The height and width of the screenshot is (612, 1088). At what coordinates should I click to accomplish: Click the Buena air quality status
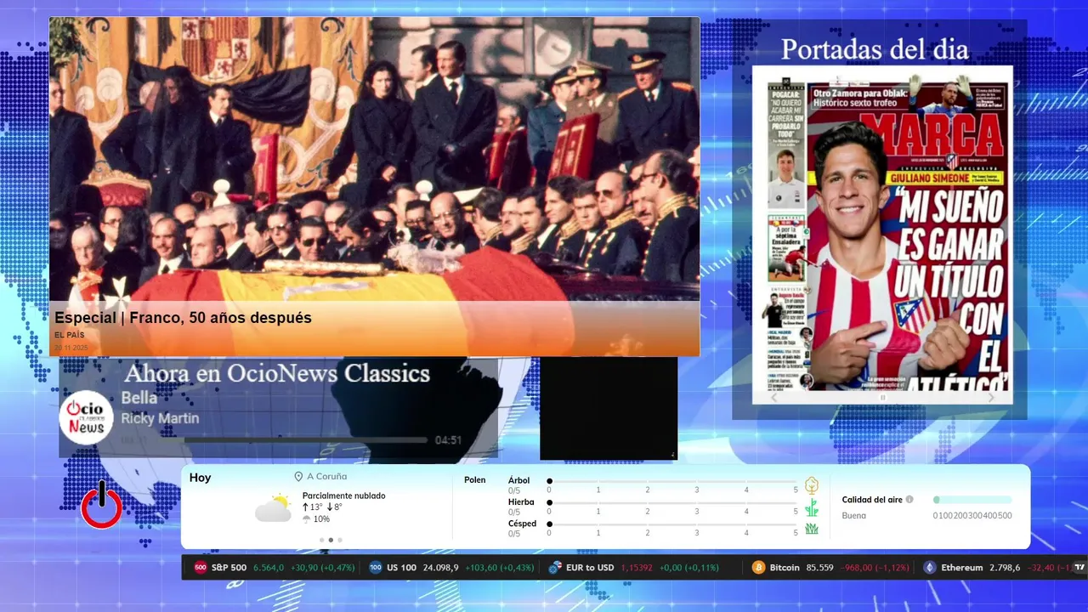854,516
